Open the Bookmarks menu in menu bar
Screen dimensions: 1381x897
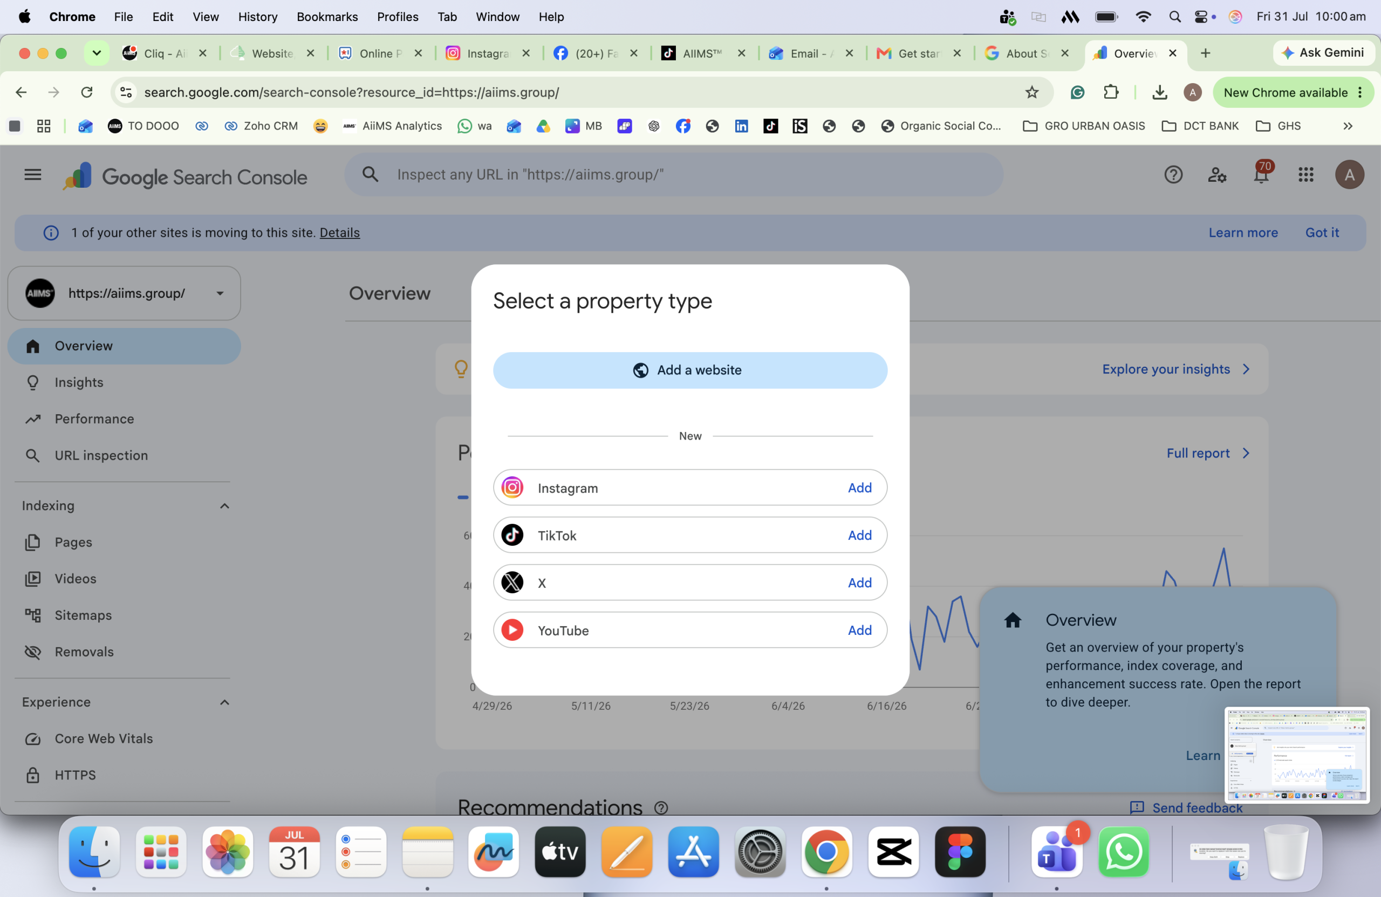pos(327,17)
